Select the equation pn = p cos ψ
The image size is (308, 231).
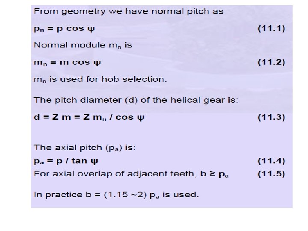64,29
